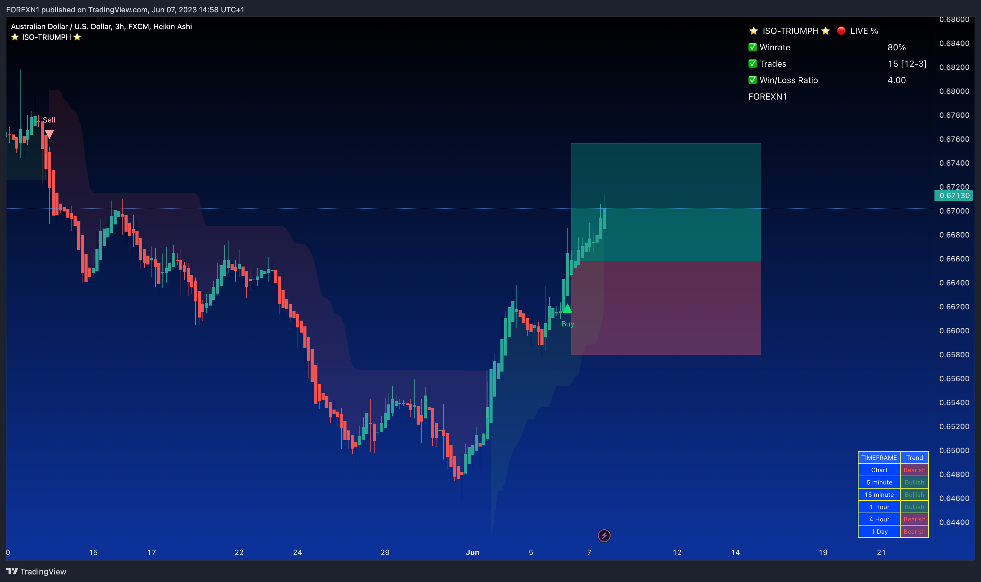Click the ISO-TRIUMPH indicator label under the title

pos(46,37)
